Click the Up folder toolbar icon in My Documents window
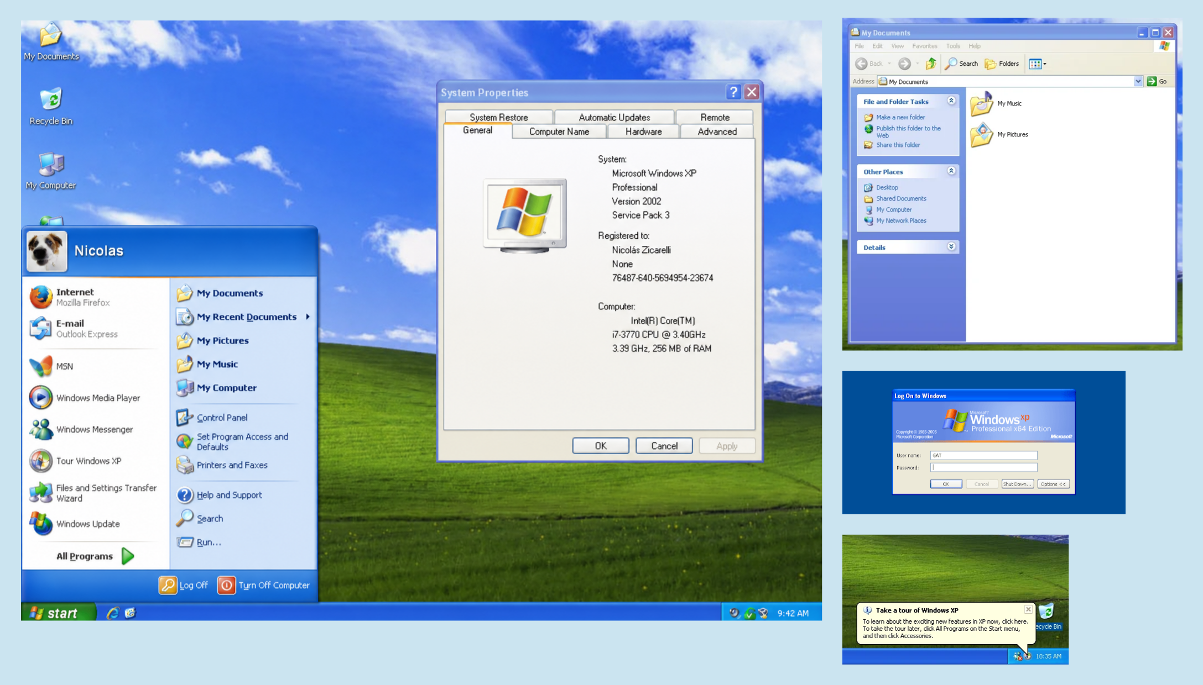The image size is (1203, 685). pyautogui.click(x=931, y=64)
